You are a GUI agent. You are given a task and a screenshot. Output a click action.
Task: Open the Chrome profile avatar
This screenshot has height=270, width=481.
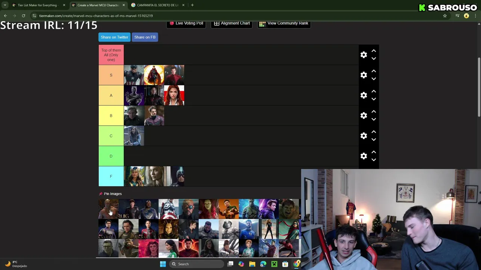[466, 16]
